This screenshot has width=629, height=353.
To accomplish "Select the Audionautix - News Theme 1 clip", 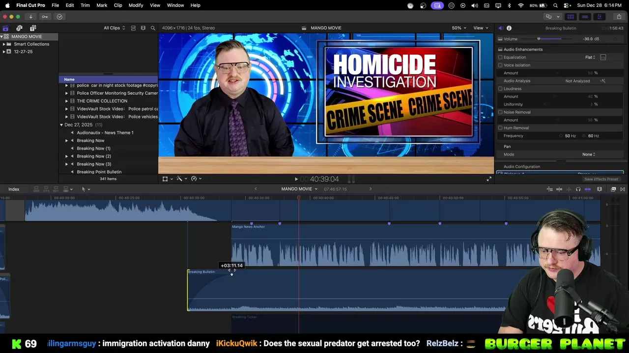I will pos(109,133).
